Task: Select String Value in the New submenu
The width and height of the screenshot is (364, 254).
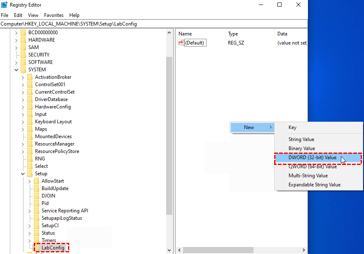Action: [301, 139]
